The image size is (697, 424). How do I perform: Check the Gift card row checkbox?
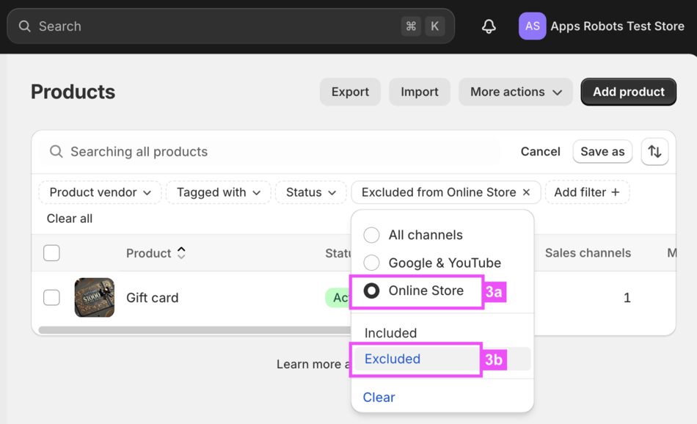pyautogui.click(x=51, y=297)
